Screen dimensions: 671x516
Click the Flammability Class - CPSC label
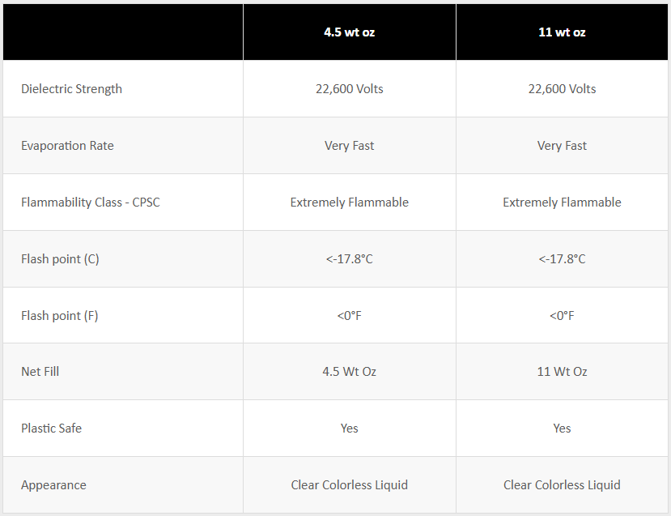click(x=91, y=203)
